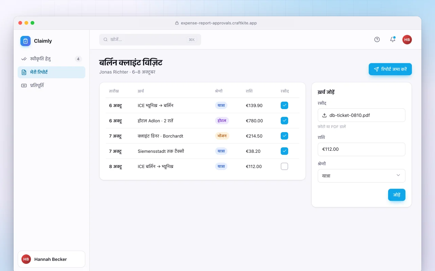Click the रसीद column header

click(285, 91)
